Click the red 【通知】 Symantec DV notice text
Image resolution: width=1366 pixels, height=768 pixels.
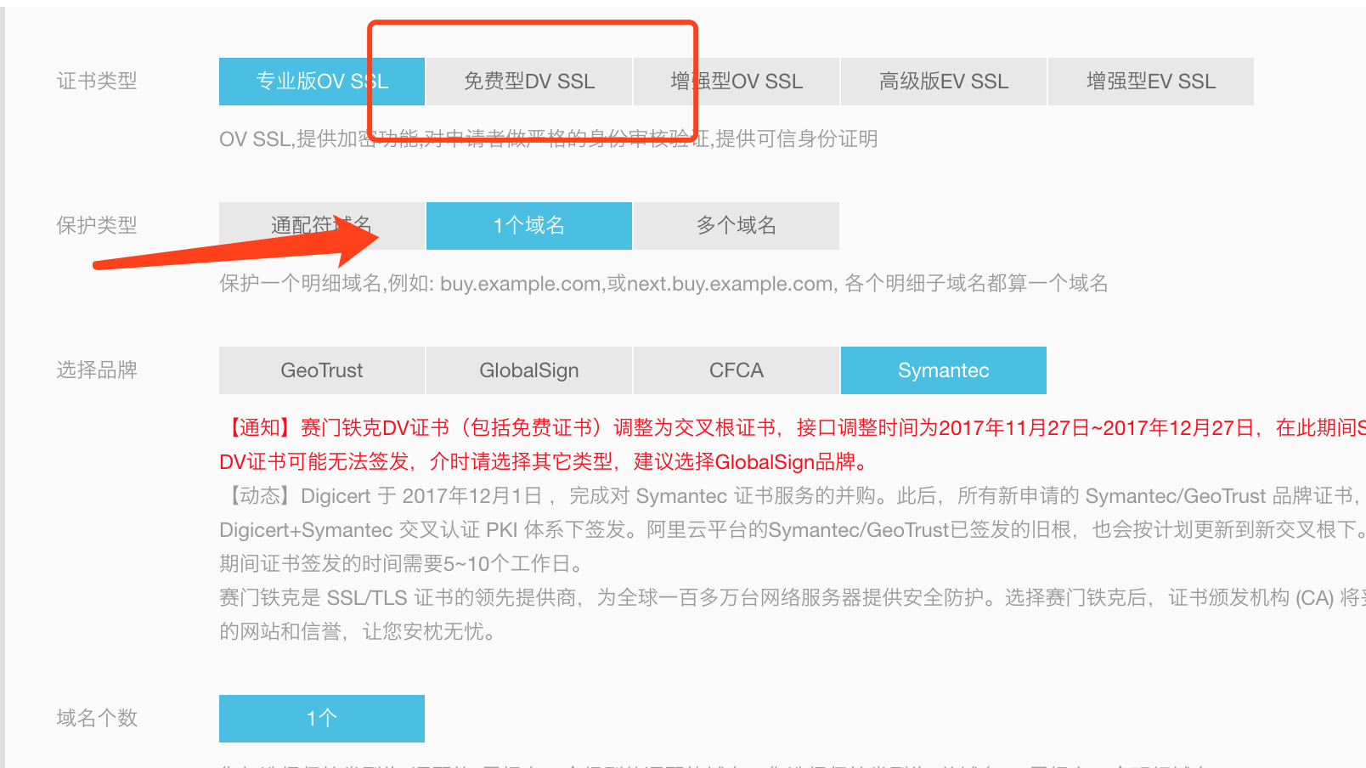[x=793, y=445]
